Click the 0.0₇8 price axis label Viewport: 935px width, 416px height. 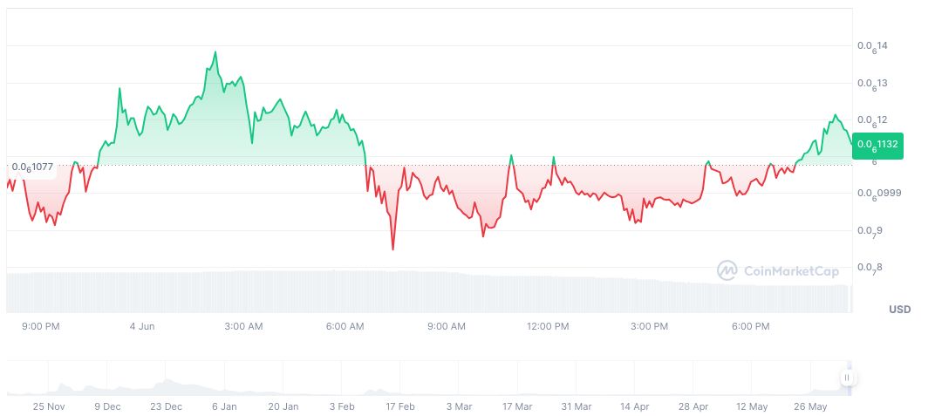coord(870,268)
